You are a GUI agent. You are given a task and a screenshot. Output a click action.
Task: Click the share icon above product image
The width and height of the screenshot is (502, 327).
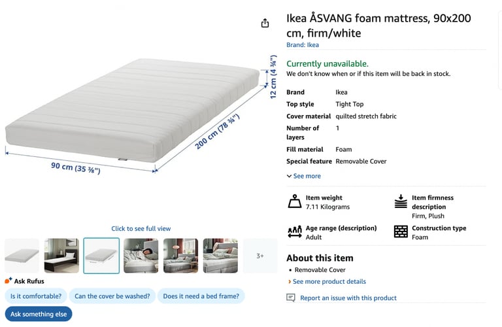pos(265,23)
